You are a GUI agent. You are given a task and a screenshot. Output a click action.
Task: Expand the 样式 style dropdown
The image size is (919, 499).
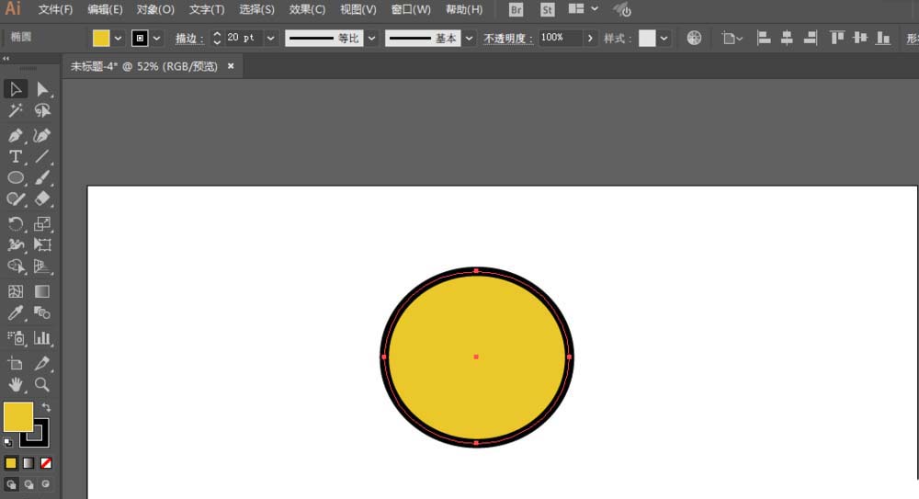pos(664,38)
